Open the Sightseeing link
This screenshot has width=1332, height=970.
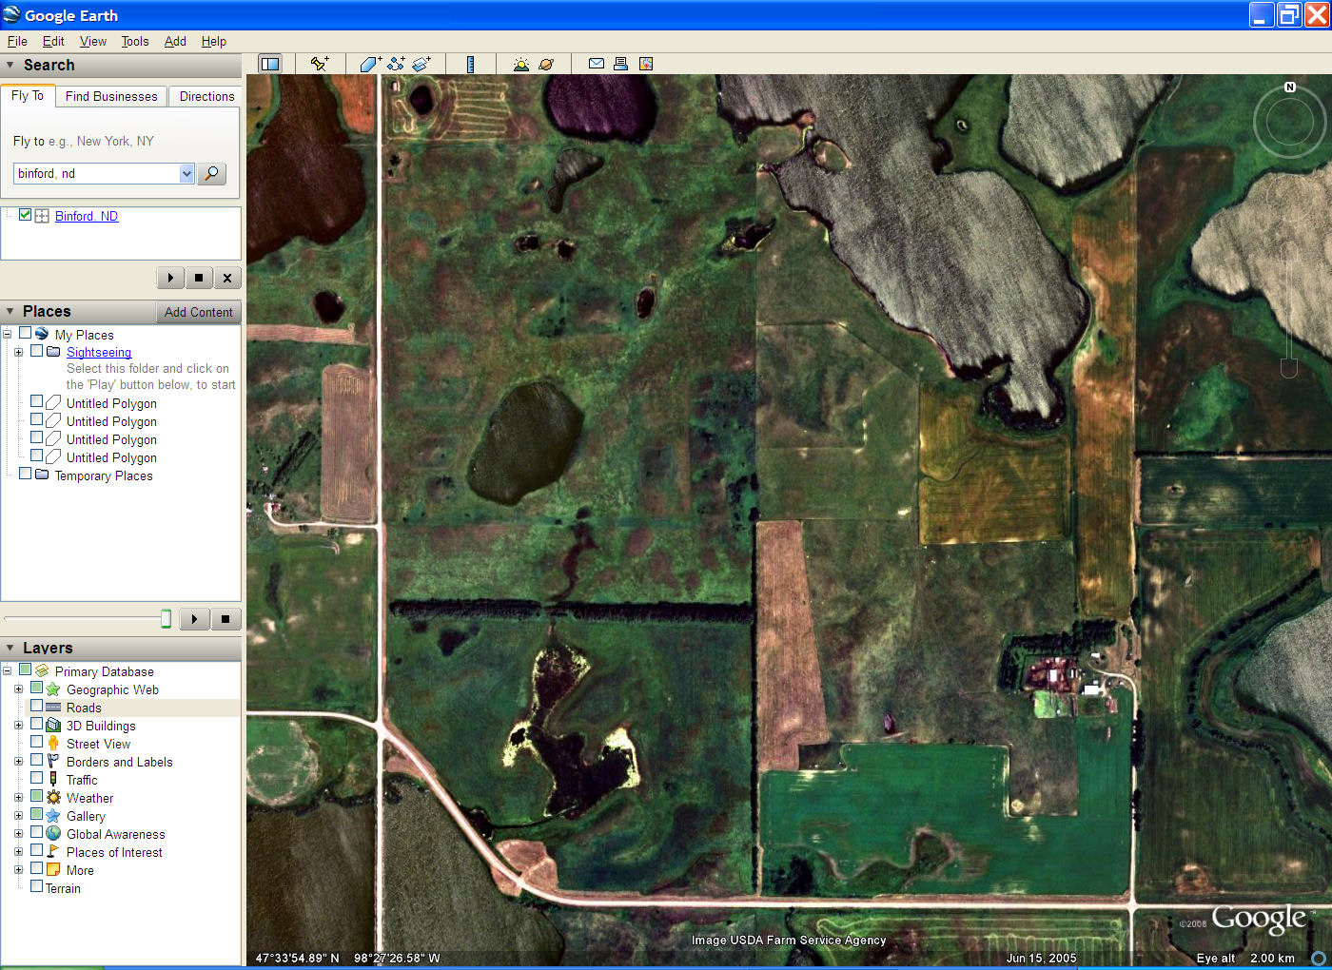pyautogui.click(x=99, y=352)
